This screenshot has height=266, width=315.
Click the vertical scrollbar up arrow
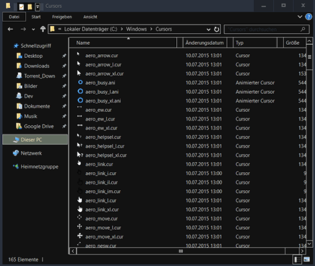(x=309, y=41)
